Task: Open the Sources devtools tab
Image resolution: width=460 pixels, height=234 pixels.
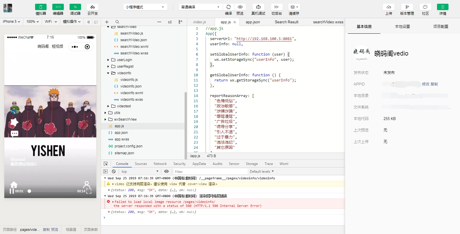Action: coord(141,164)
